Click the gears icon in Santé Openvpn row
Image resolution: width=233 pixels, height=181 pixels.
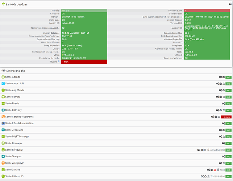click(x=224, y=143)
